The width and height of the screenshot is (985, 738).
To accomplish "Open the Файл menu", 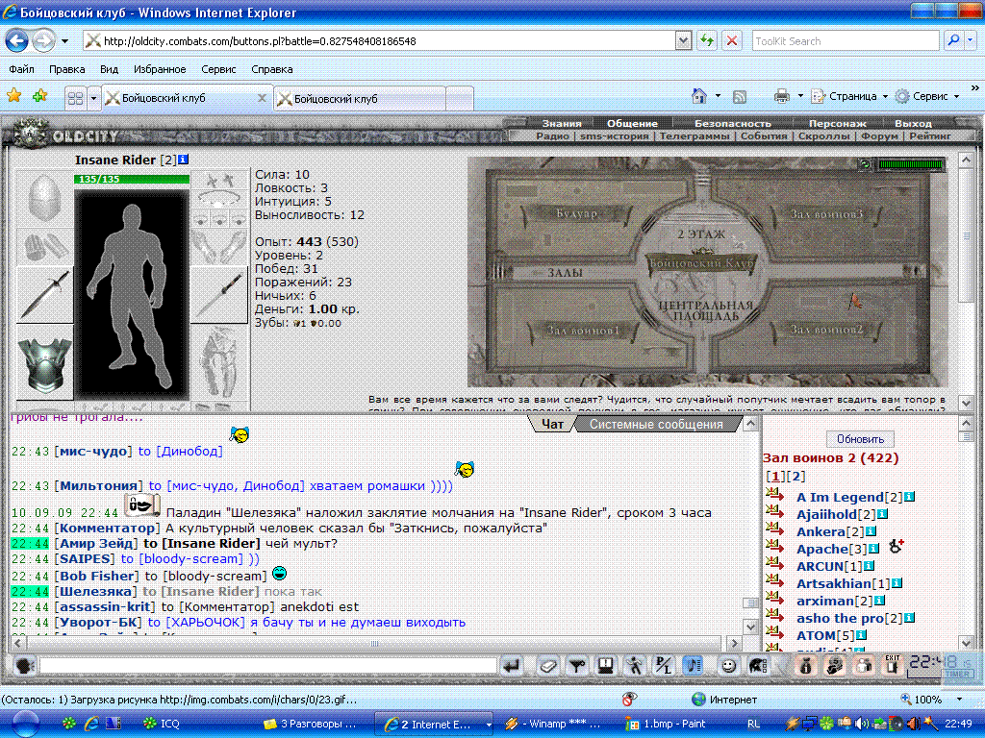I will click(21, 69).
